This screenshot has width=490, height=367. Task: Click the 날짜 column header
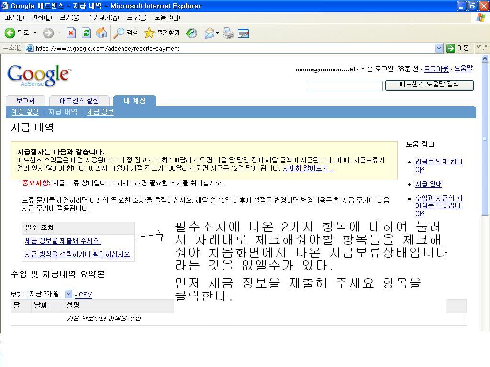[40, 305]
